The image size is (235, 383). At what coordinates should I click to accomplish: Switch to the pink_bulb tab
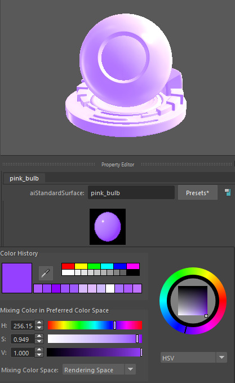click(24, 178)
